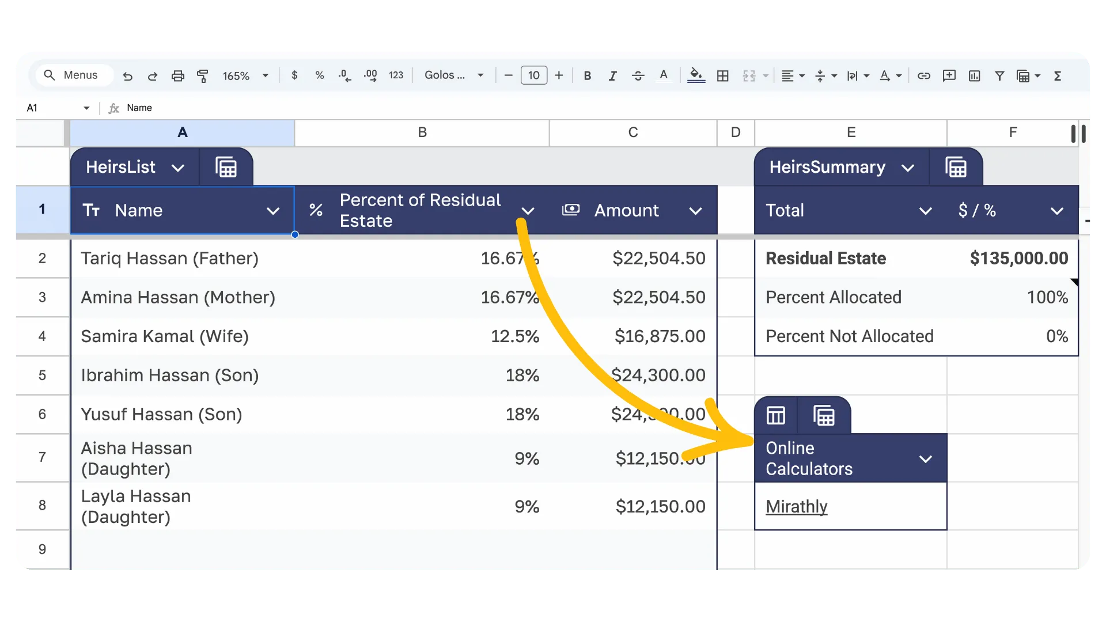Open the Name box dropdown arrow

click(x=86, y=108)
